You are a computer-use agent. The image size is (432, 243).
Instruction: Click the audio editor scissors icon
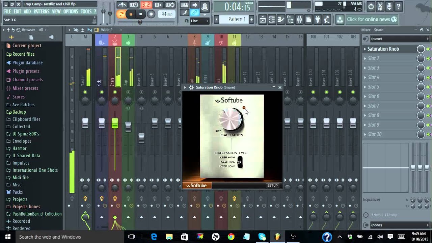click(x=380, y=6)
